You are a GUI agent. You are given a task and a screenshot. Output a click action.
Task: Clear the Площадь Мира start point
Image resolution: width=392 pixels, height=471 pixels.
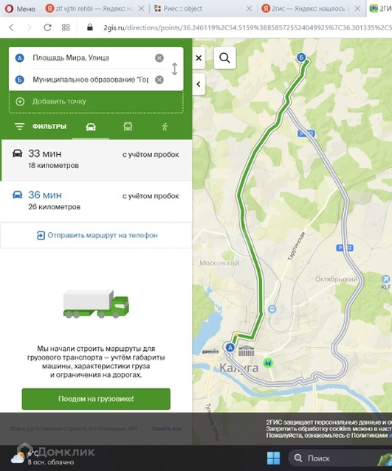click(159, 58)
